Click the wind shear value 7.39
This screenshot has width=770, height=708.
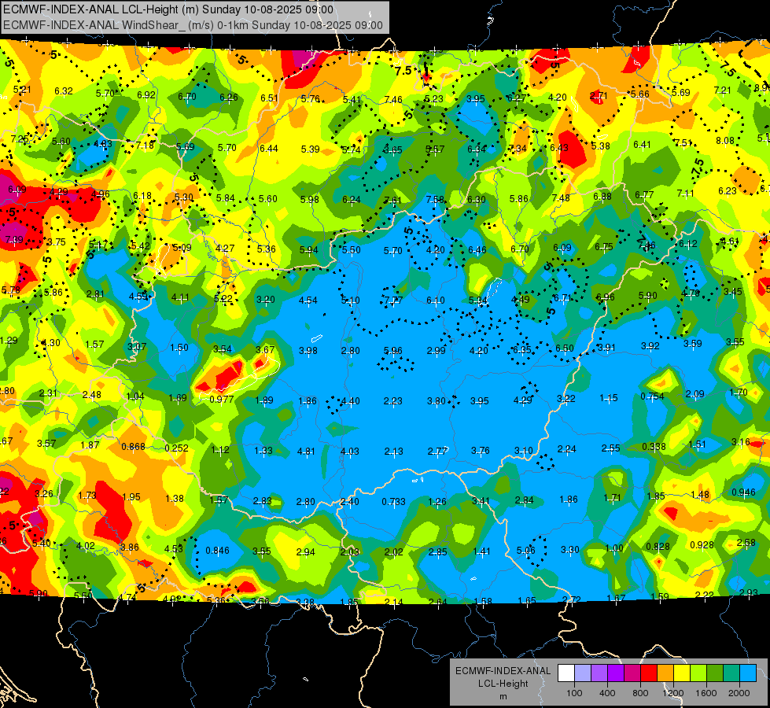coord(13,239)
